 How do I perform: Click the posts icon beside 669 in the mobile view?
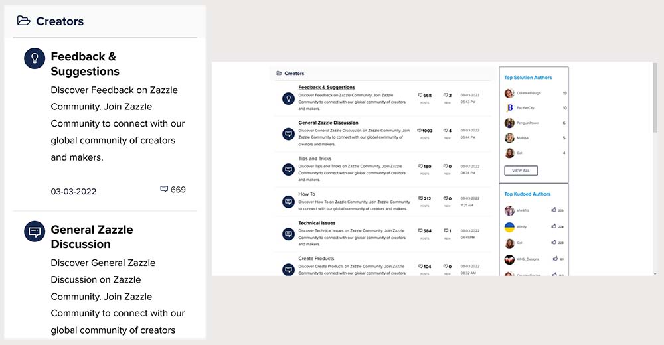164,189
